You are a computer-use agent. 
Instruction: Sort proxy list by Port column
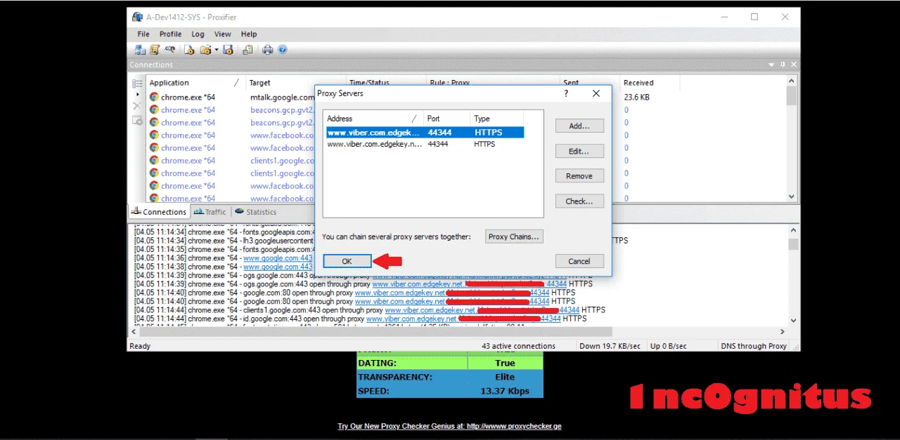[x=446, y=119]
